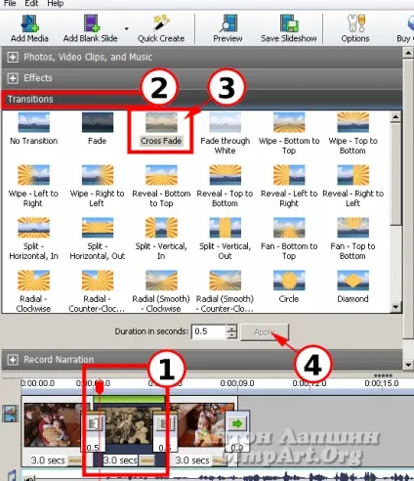The image size is (414, 481).
Task: Click the main panel scrollbar down arrow
Action: pos(408,365)
